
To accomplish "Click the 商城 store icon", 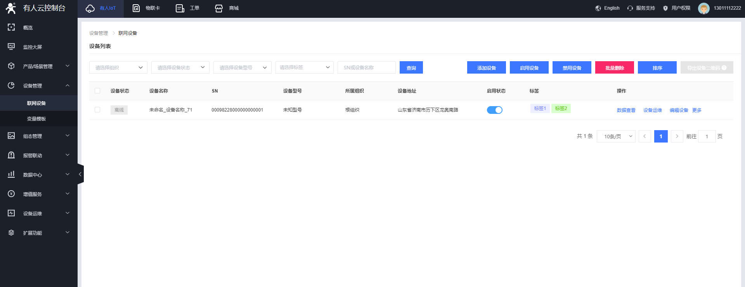I will [219, 8].
